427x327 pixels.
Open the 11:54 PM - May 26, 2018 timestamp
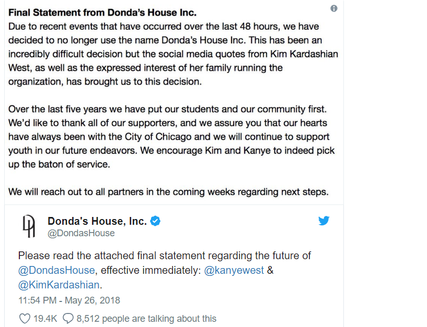click(69, 300)
